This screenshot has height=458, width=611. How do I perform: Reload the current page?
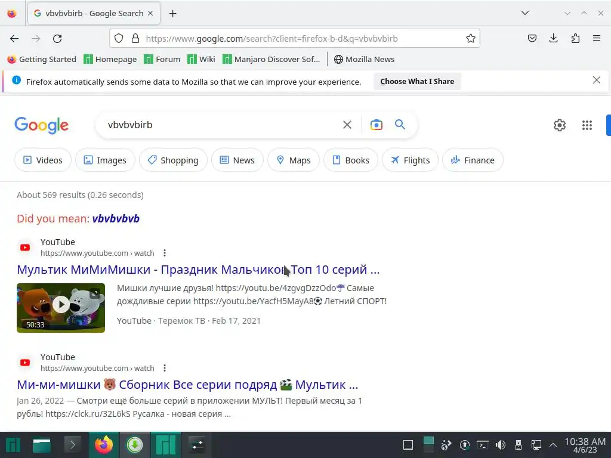click(x=57, y=39)
